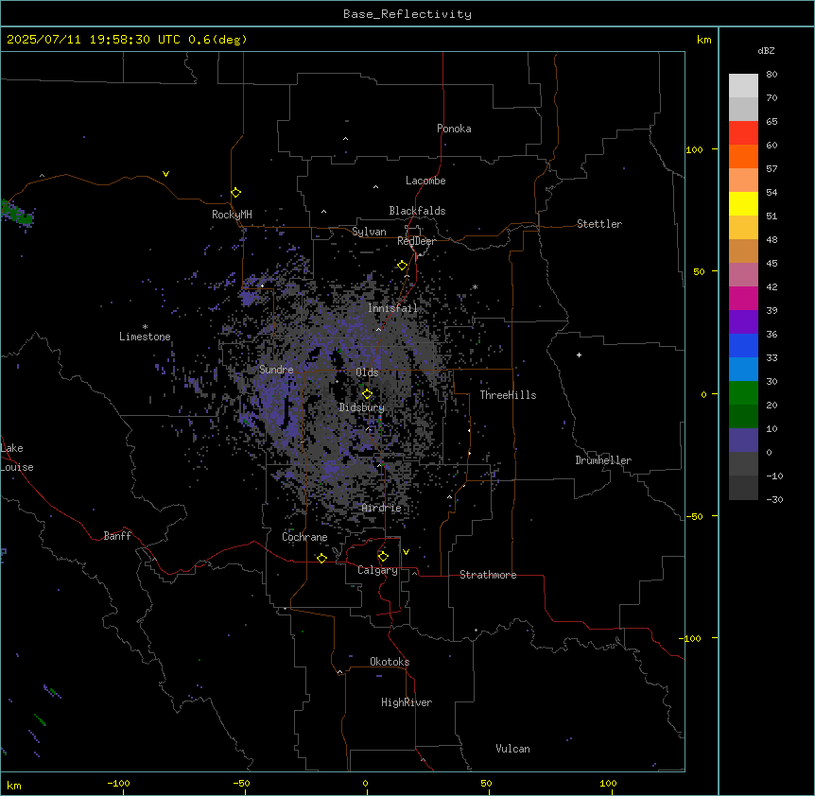
Task: Click the Okotoks label
Action: [390, 662]
